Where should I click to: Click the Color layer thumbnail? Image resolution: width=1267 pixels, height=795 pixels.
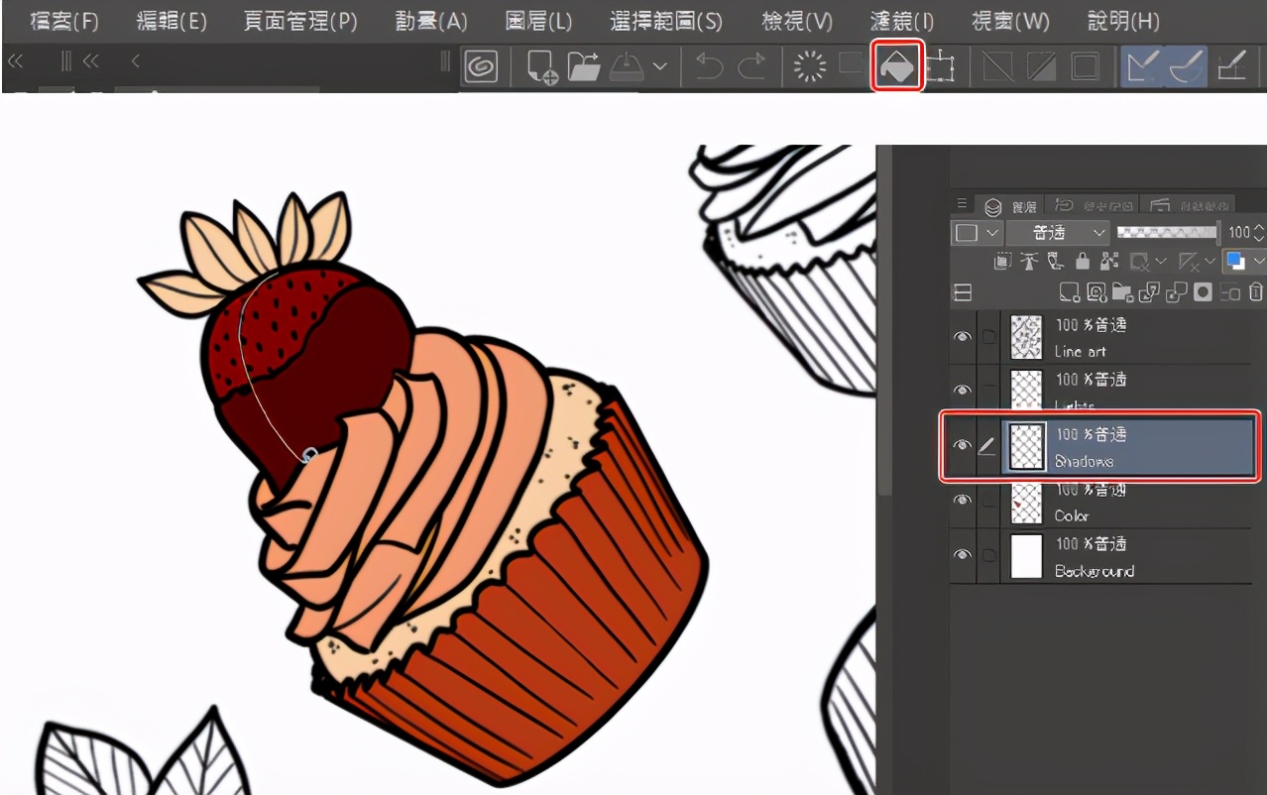[x=1026, y=502]
